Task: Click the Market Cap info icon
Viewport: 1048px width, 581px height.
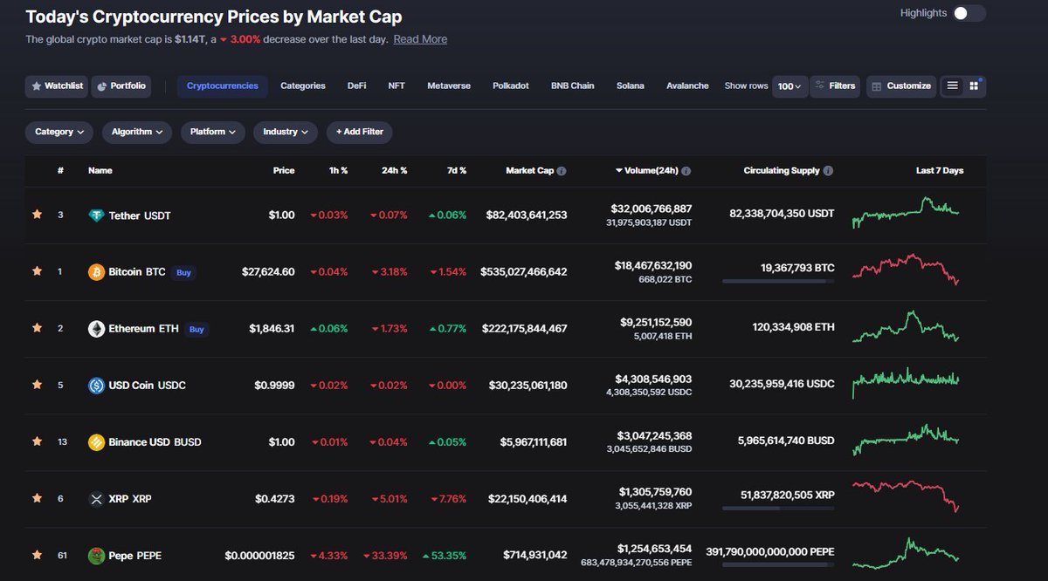Action: tap(562, 171)
